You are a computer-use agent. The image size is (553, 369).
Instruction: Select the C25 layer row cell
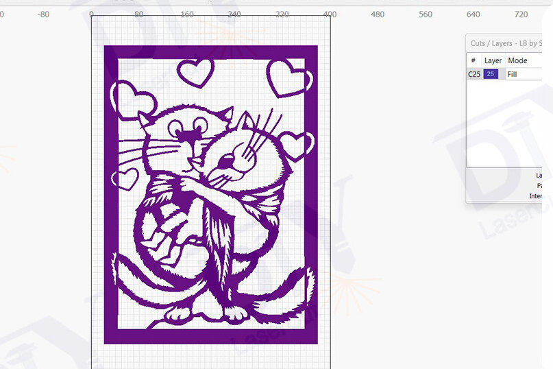pyautogui.click(x=474, y=74)
